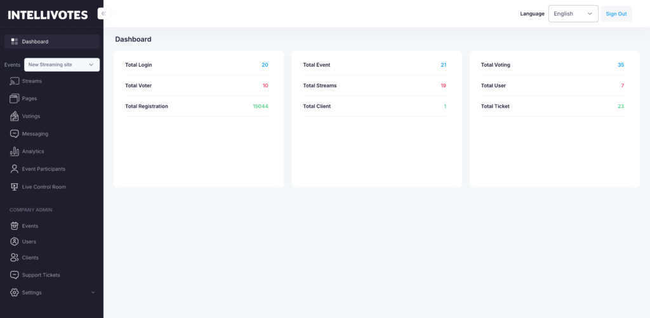Image resolution: width=650 pixels, height=318 pixels.
Task: Expand the Settings submenu chevron
Action: (93, 293)
